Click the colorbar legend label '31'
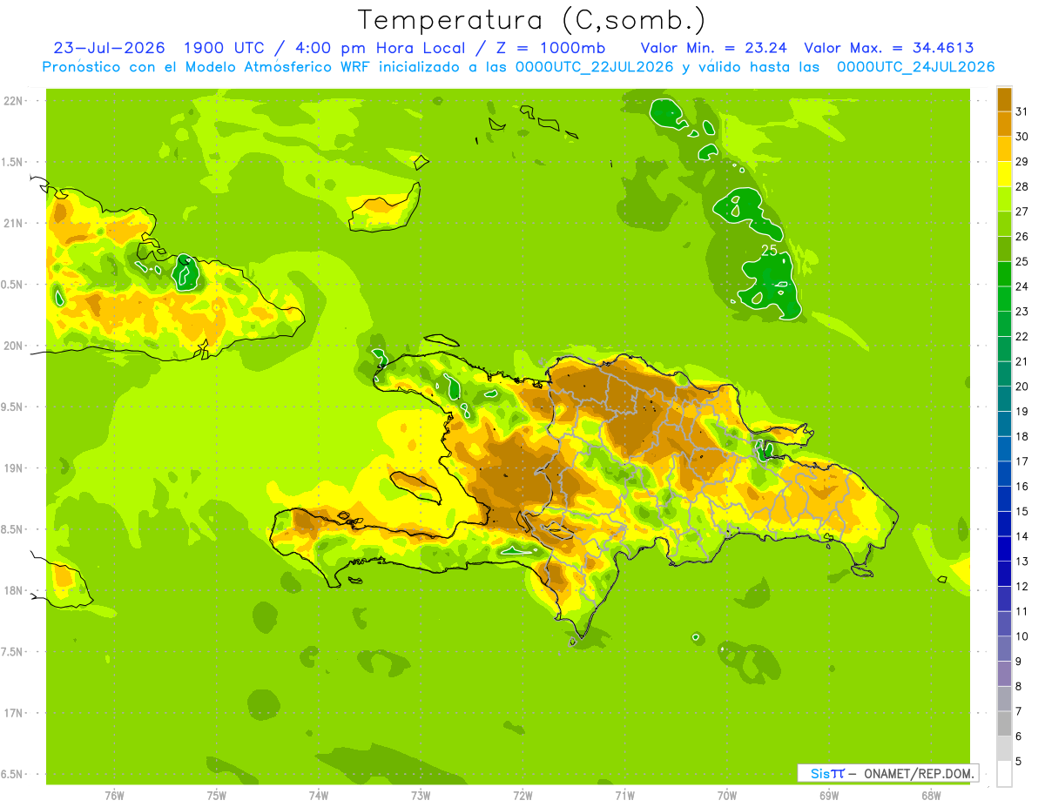Viewport: 1045px width, 807px height. [x=1023, y=111]
